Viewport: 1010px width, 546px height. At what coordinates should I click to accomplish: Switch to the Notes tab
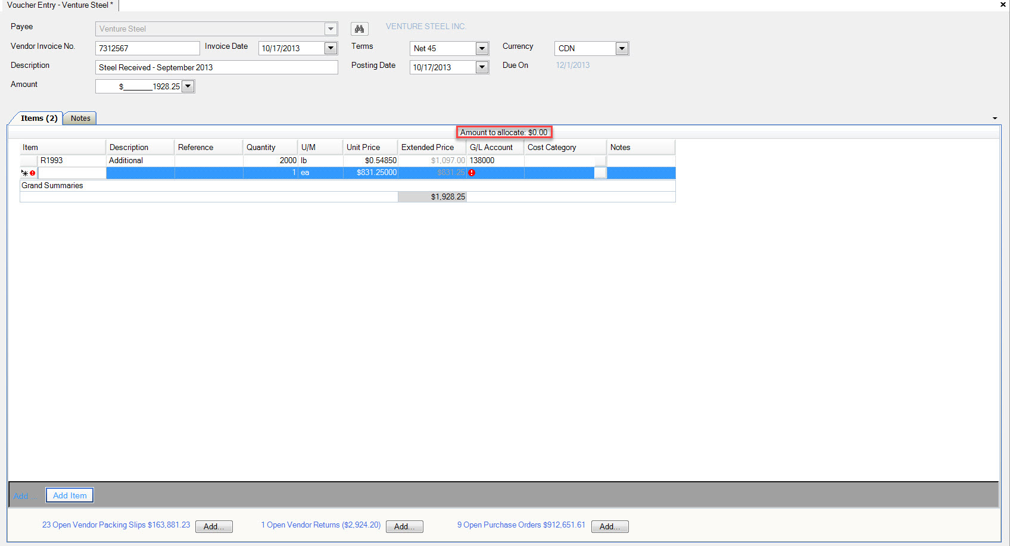80,118
